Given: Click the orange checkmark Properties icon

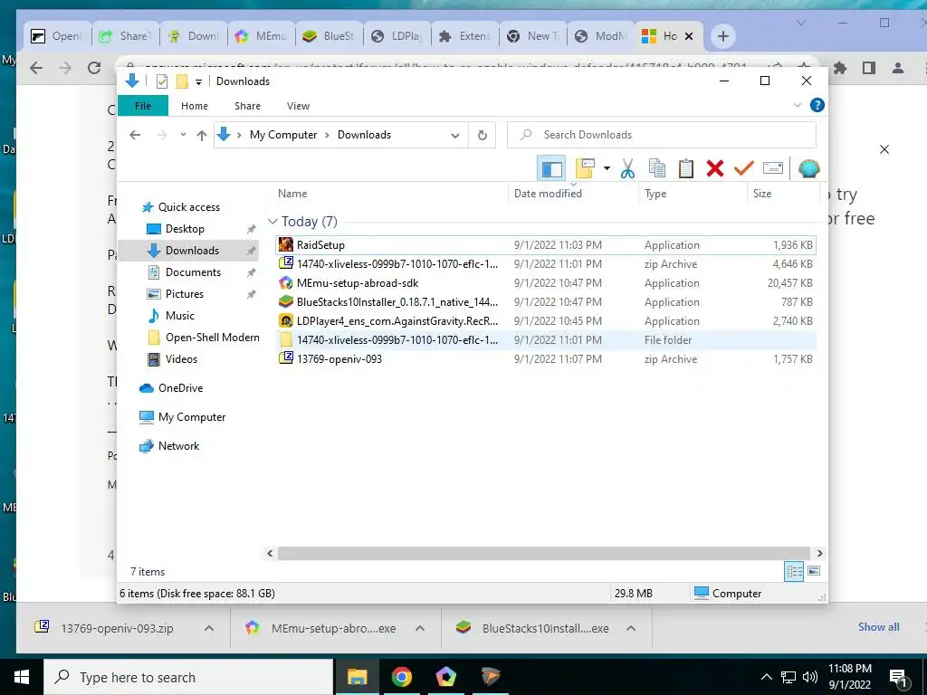Looking at the screenshot, I should [743, 168].
